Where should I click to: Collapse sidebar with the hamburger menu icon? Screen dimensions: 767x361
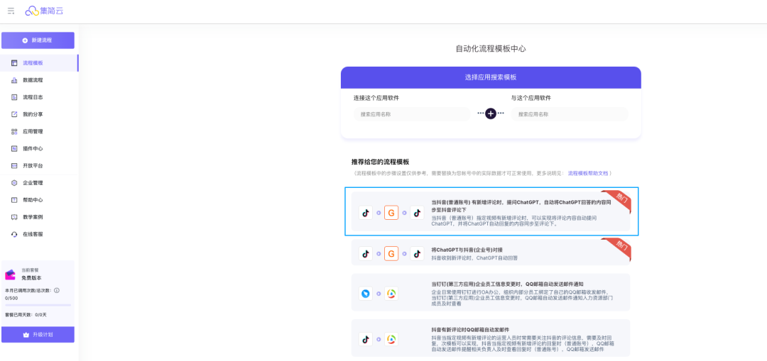click(11, 11)
